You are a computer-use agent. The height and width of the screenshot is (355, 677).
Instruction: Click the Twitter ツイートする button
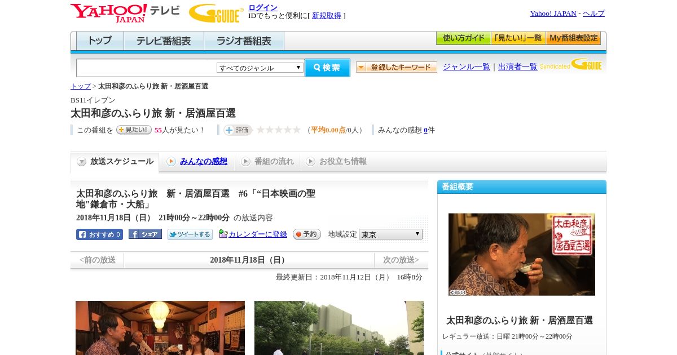[x=190, y=234]
